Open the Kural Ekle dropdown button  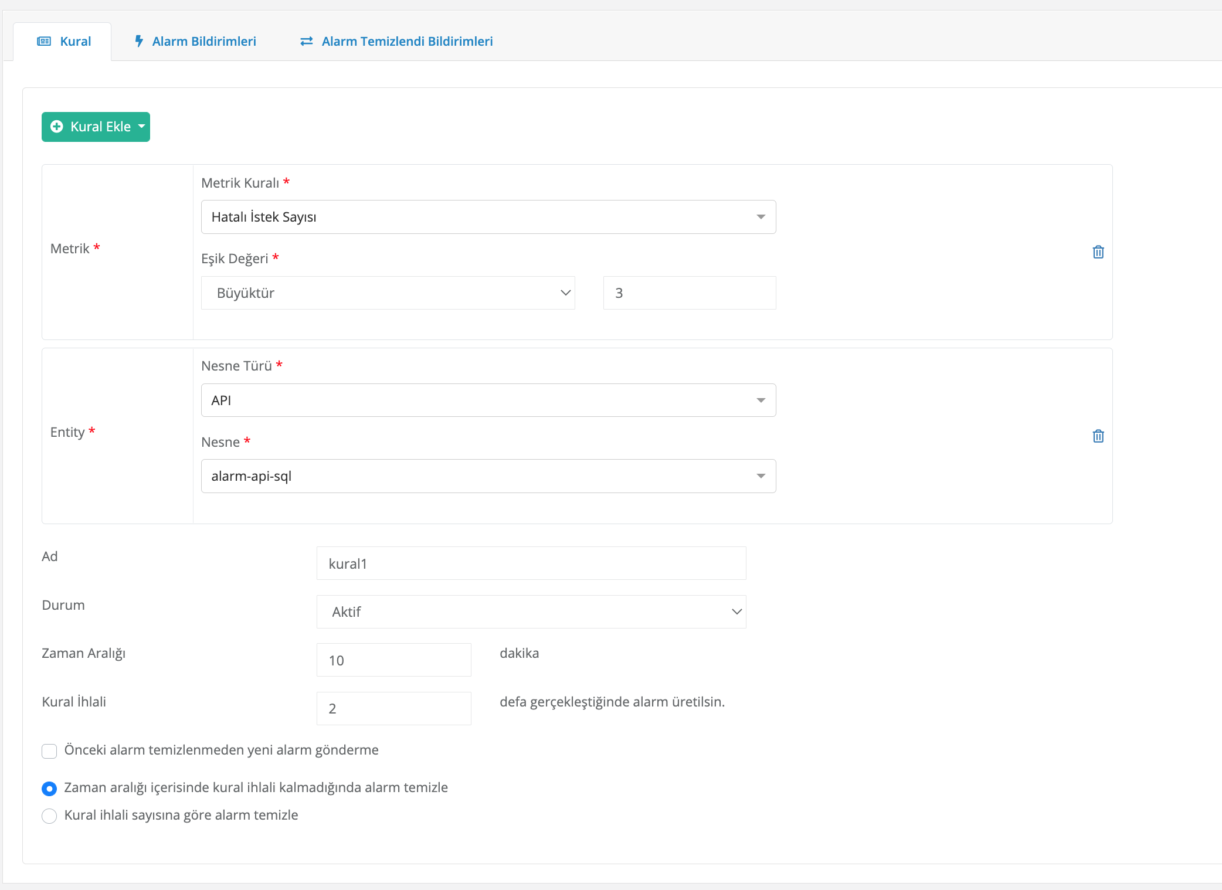[x=96, y=127]
